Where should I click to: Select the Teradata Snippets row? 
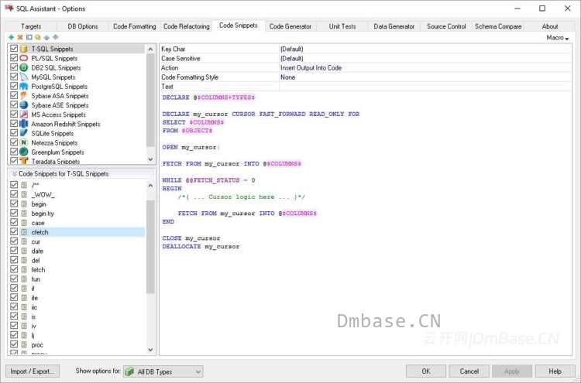77,162
